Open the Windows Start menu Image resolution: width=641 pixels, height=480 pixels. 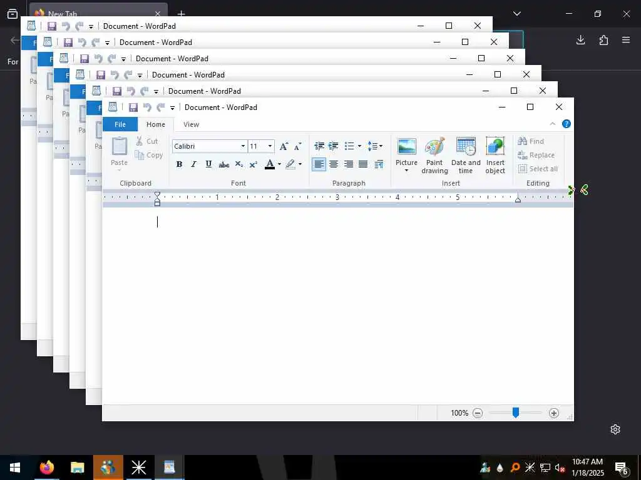point(15,467)
